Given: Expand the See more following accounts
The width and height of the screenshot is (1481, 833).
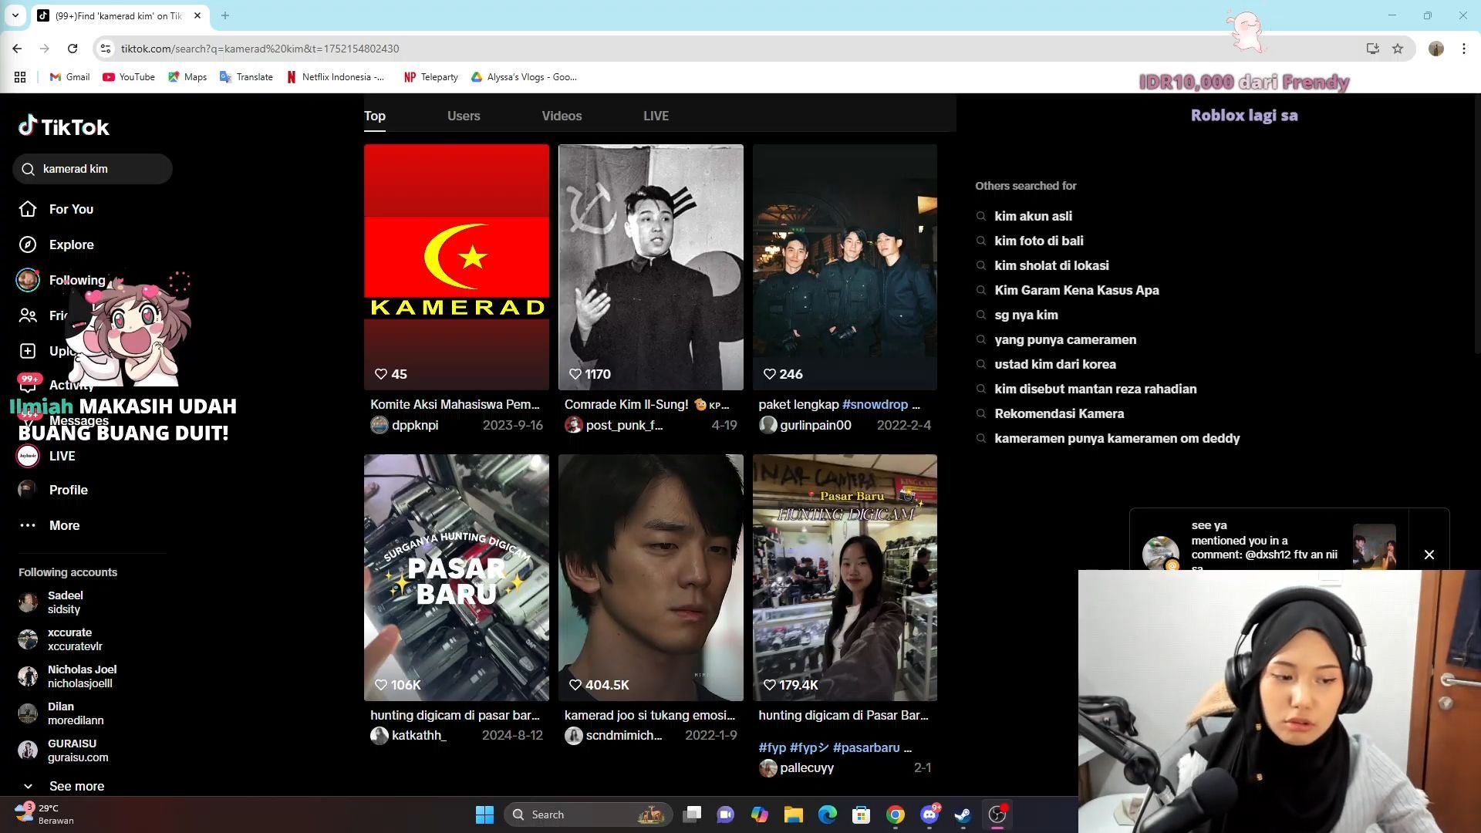Looking at the screenshot, I should click(x=62, y=786).
